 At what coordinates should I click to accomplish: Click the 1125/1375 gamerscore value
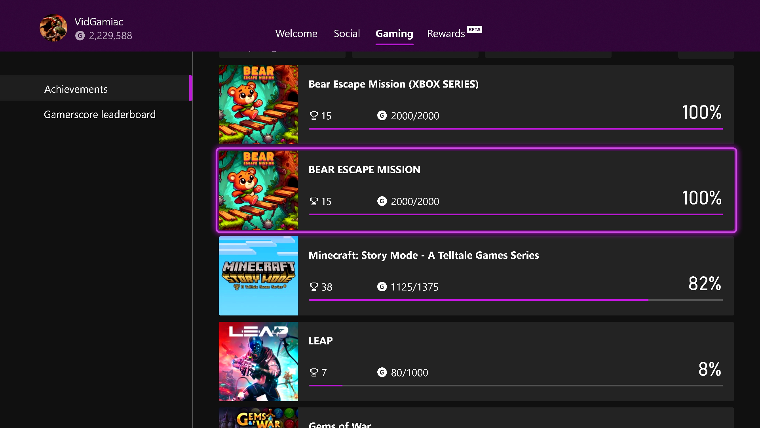coord(414,287)
